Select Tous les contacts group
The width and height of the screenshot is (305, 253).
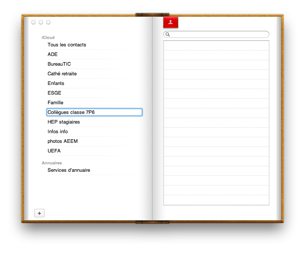[67, 45]
